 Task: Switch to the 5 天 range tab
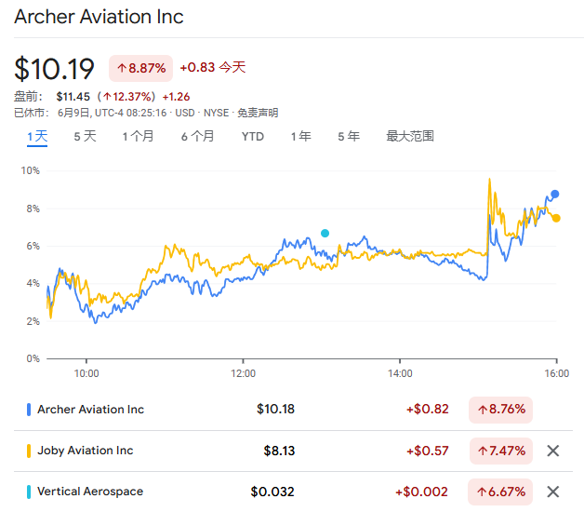pos(85,137)
